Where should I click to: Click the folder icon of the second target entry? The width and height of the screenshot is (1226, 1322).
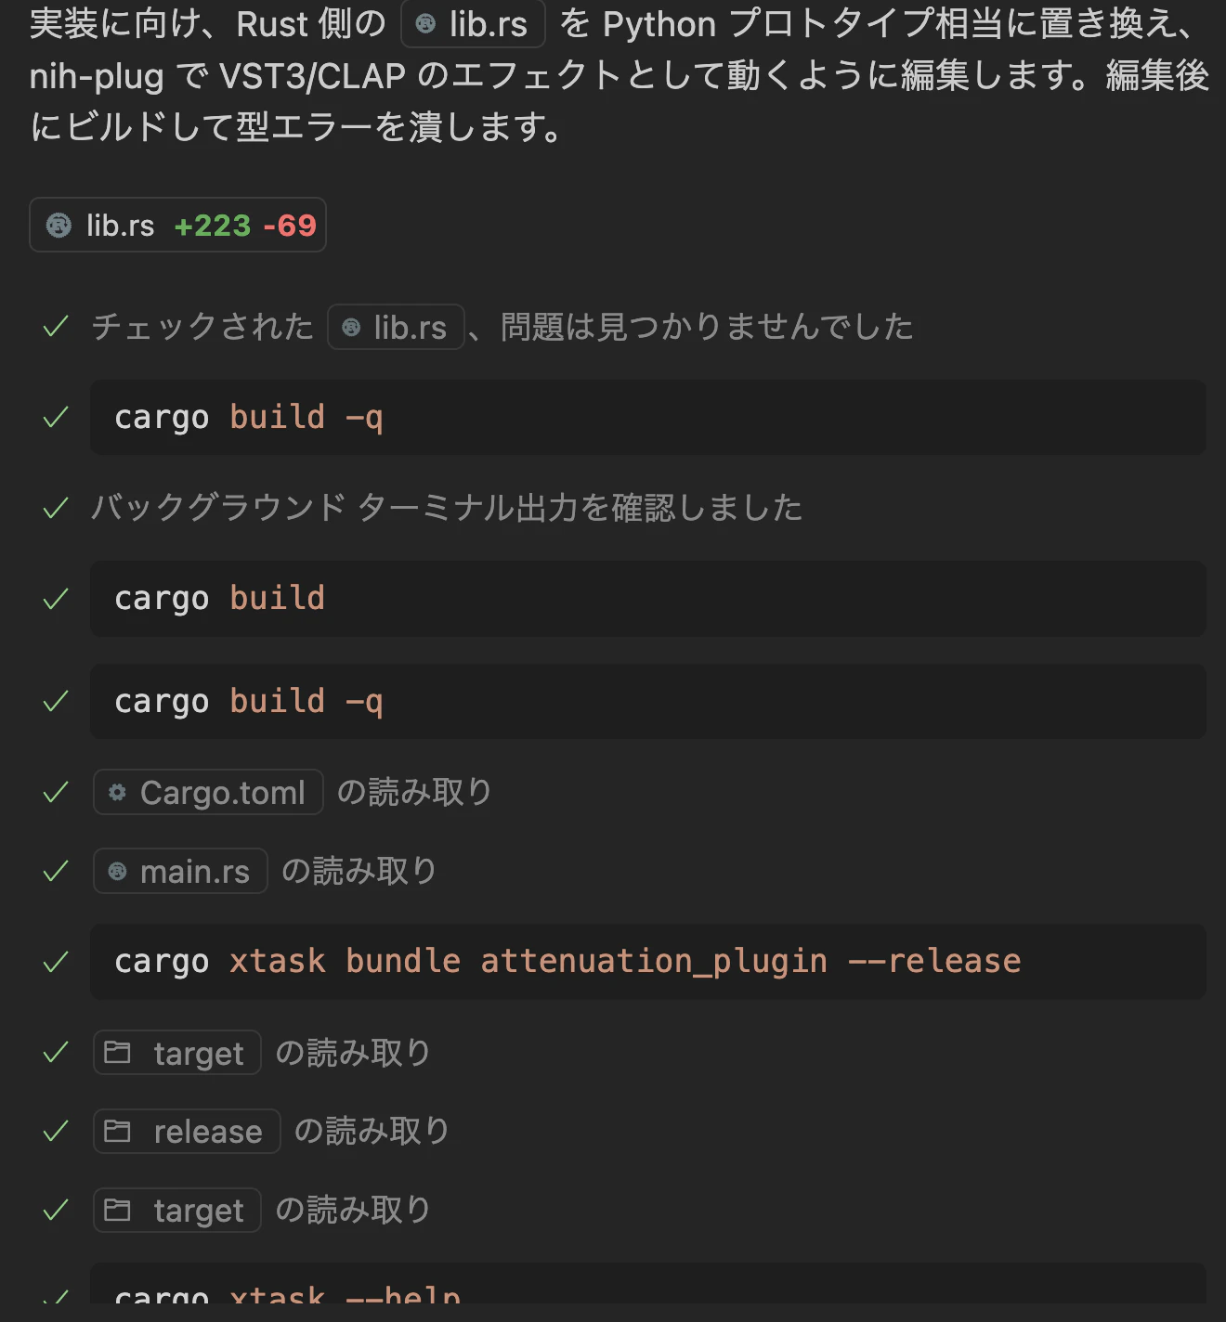(x=119, y=1209)
